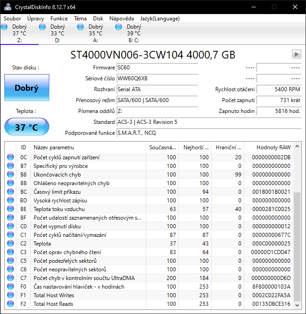306x314 pixels.
Task: Click the 37 °C temperature button
Action: (26, 127)
